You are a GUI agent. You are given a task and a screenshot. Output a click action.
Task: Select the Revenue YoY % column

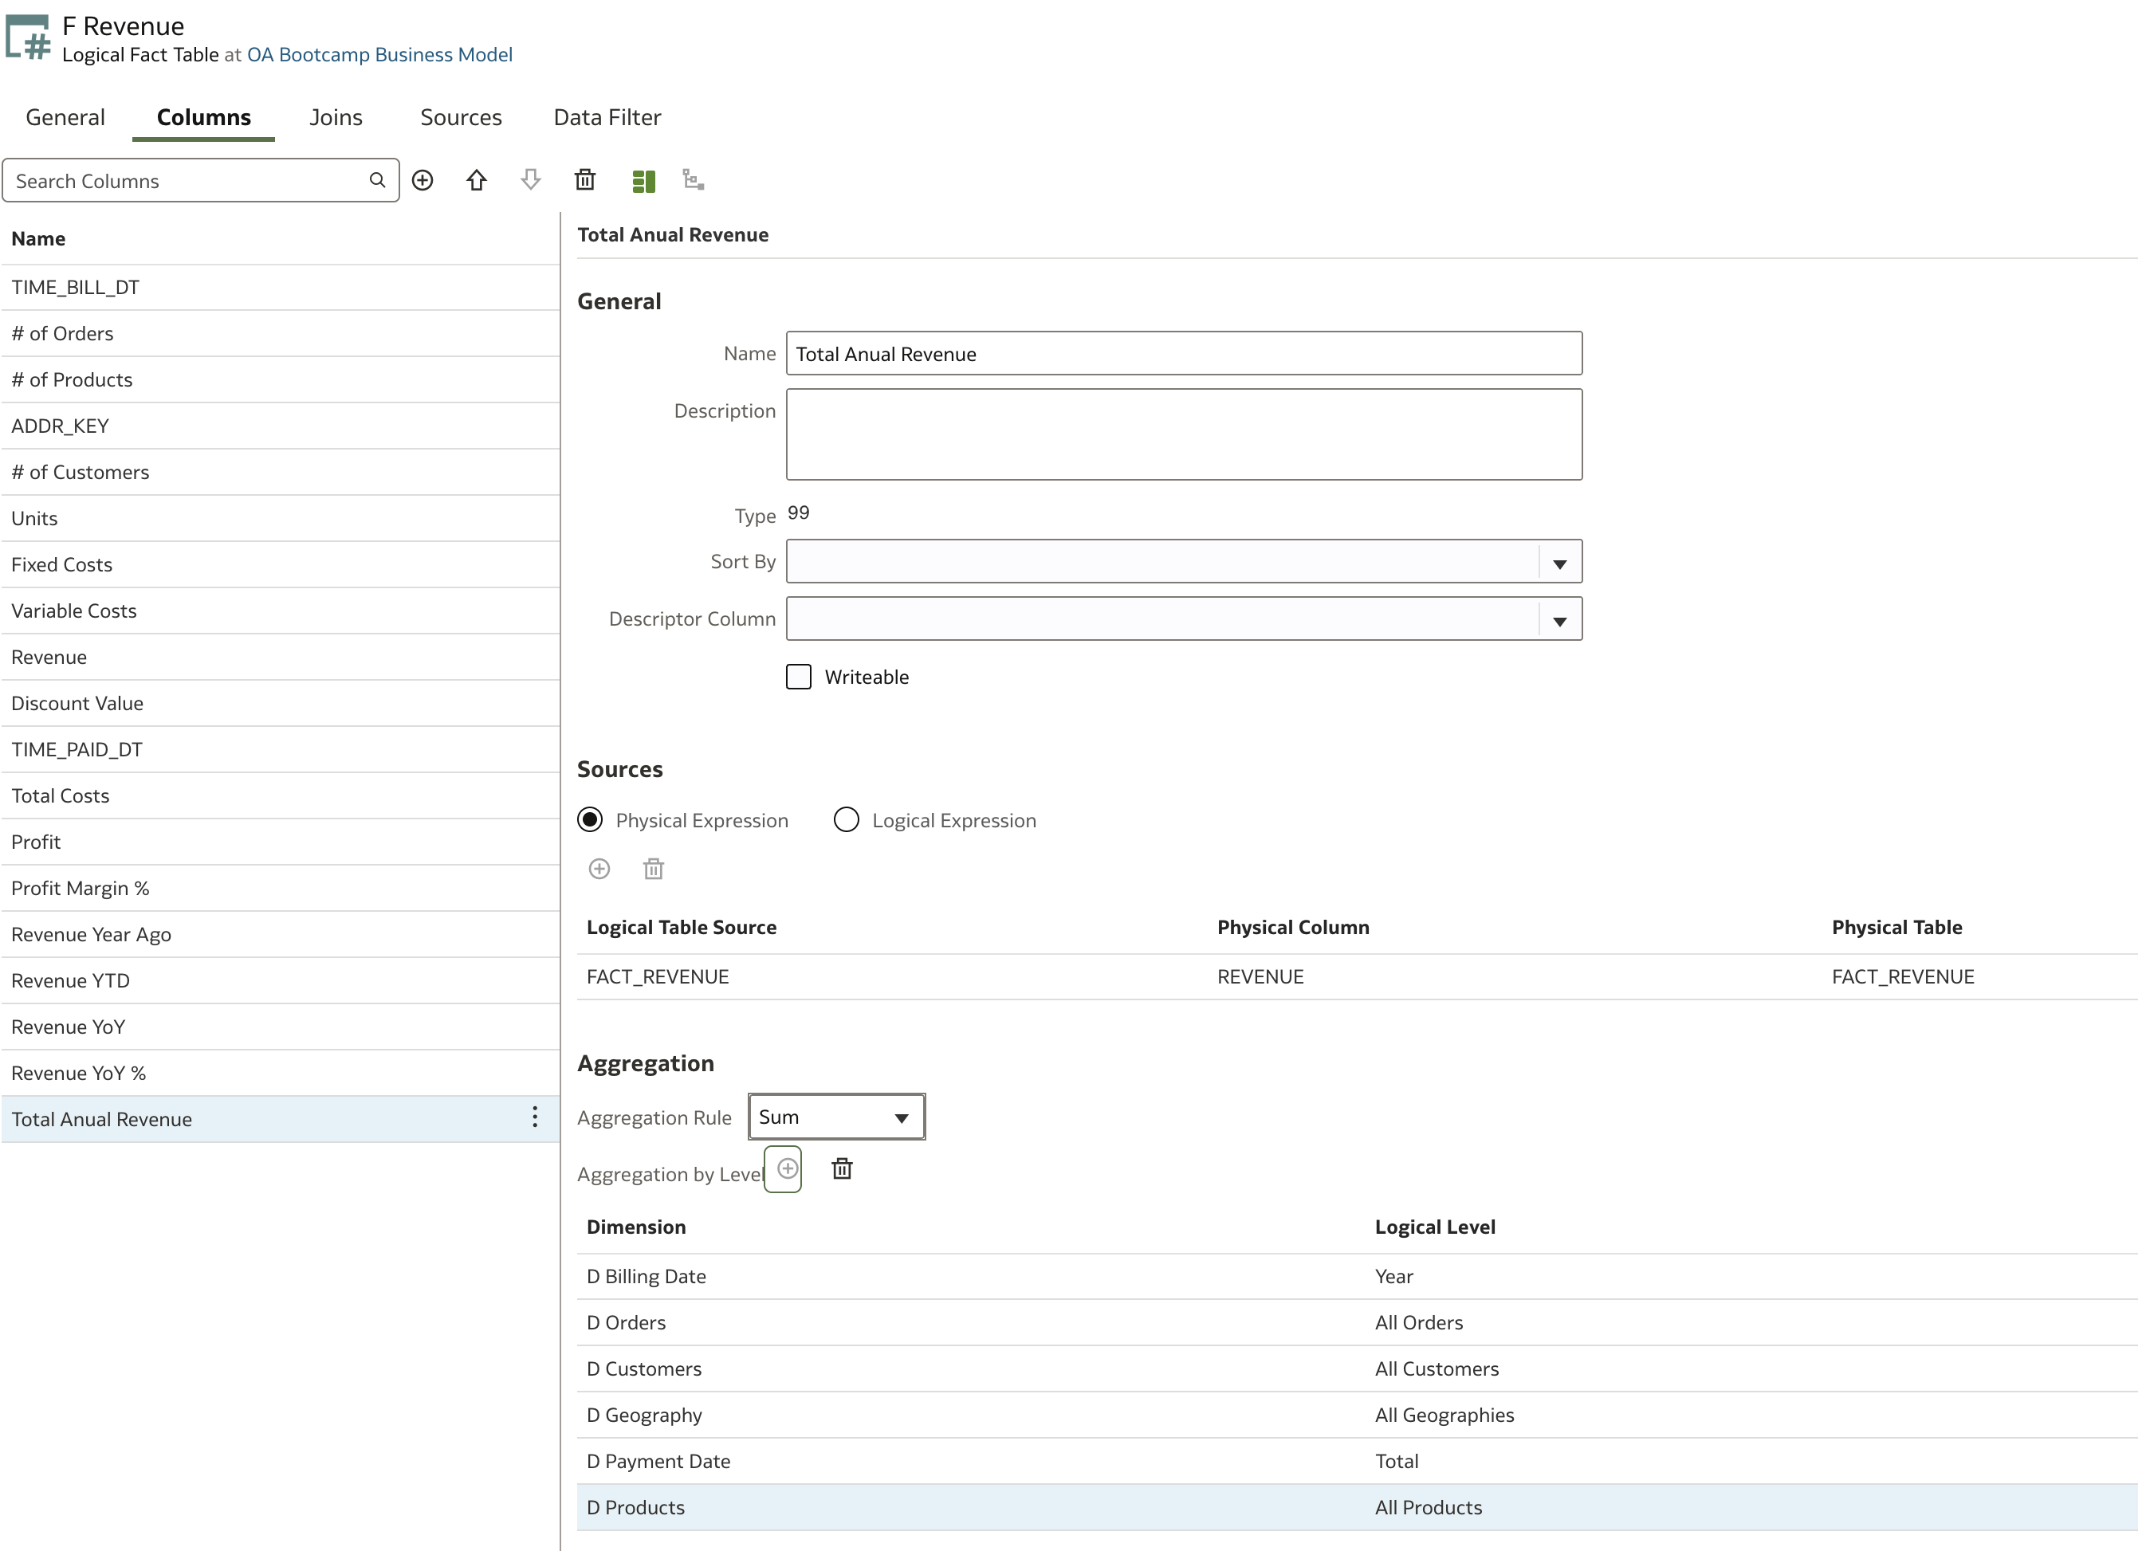coord(280,1074)
